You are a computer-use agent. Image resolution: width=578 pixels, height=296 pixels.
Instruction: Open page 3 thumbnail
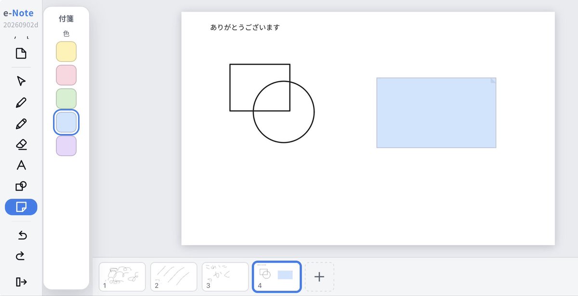pyautogui.click(x=225, y=277)
